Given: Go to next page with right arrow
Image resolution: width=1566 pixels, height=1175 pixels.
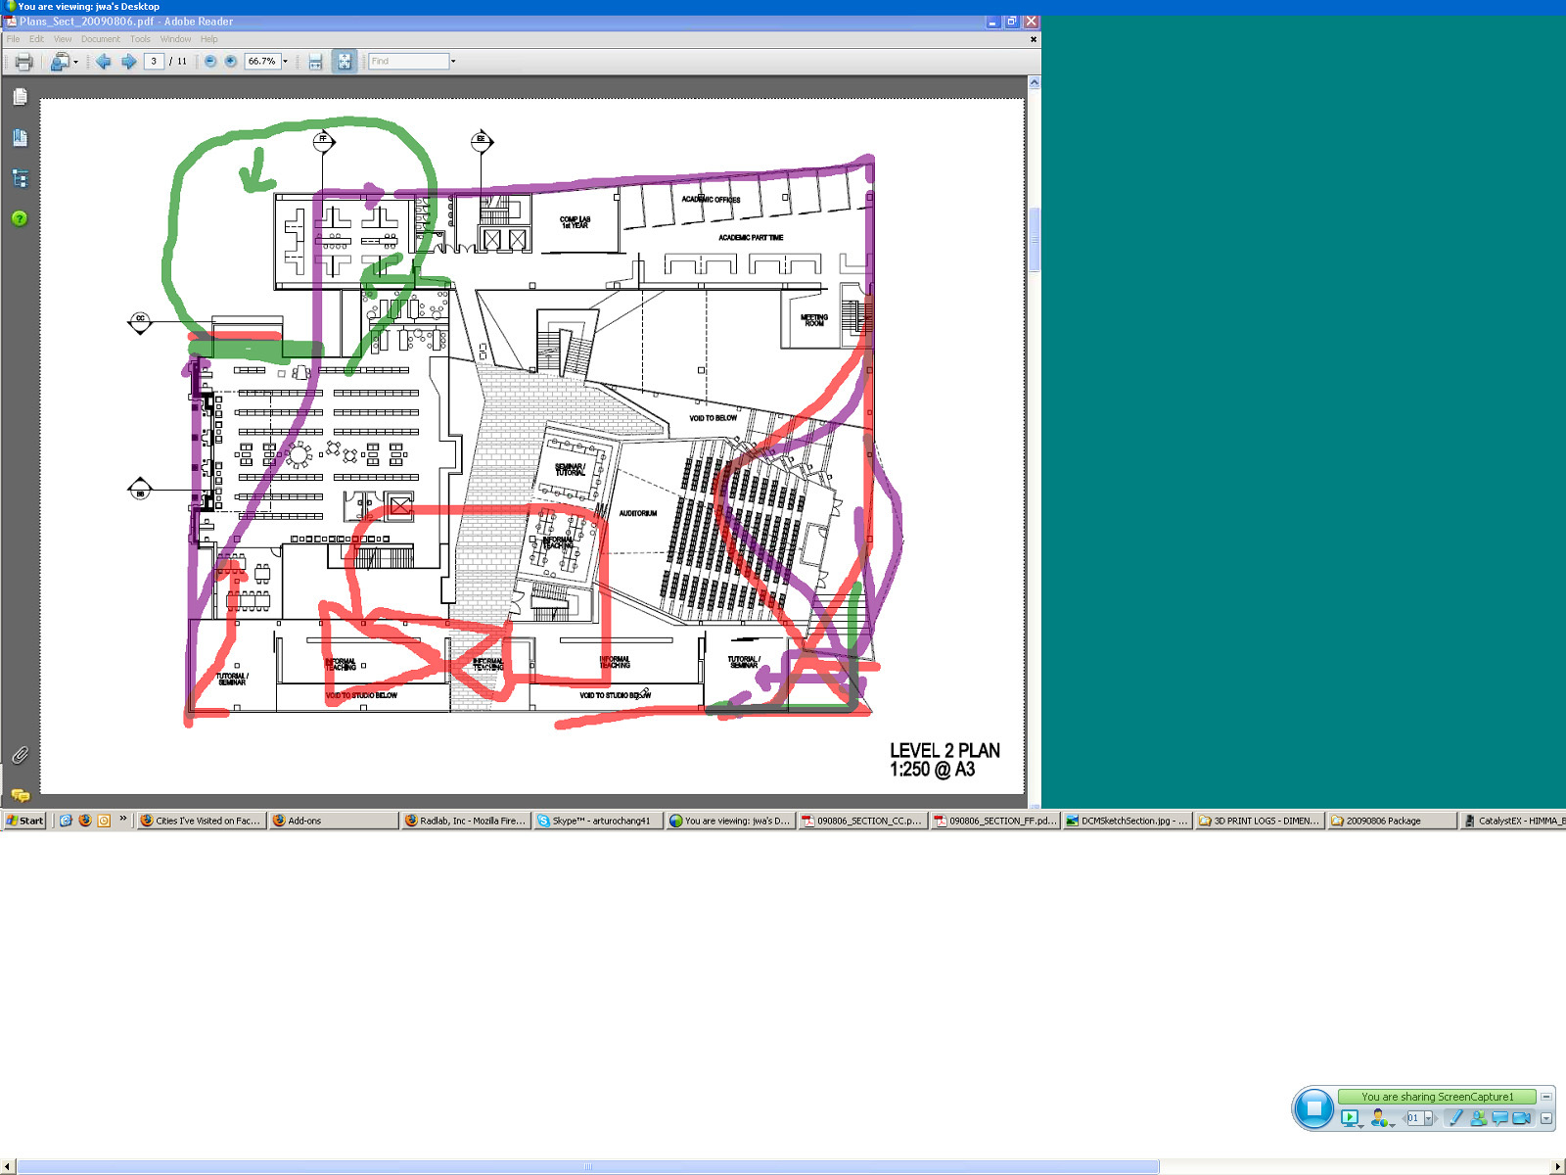Looking at the screenshot, I should [x=129, y=62].
